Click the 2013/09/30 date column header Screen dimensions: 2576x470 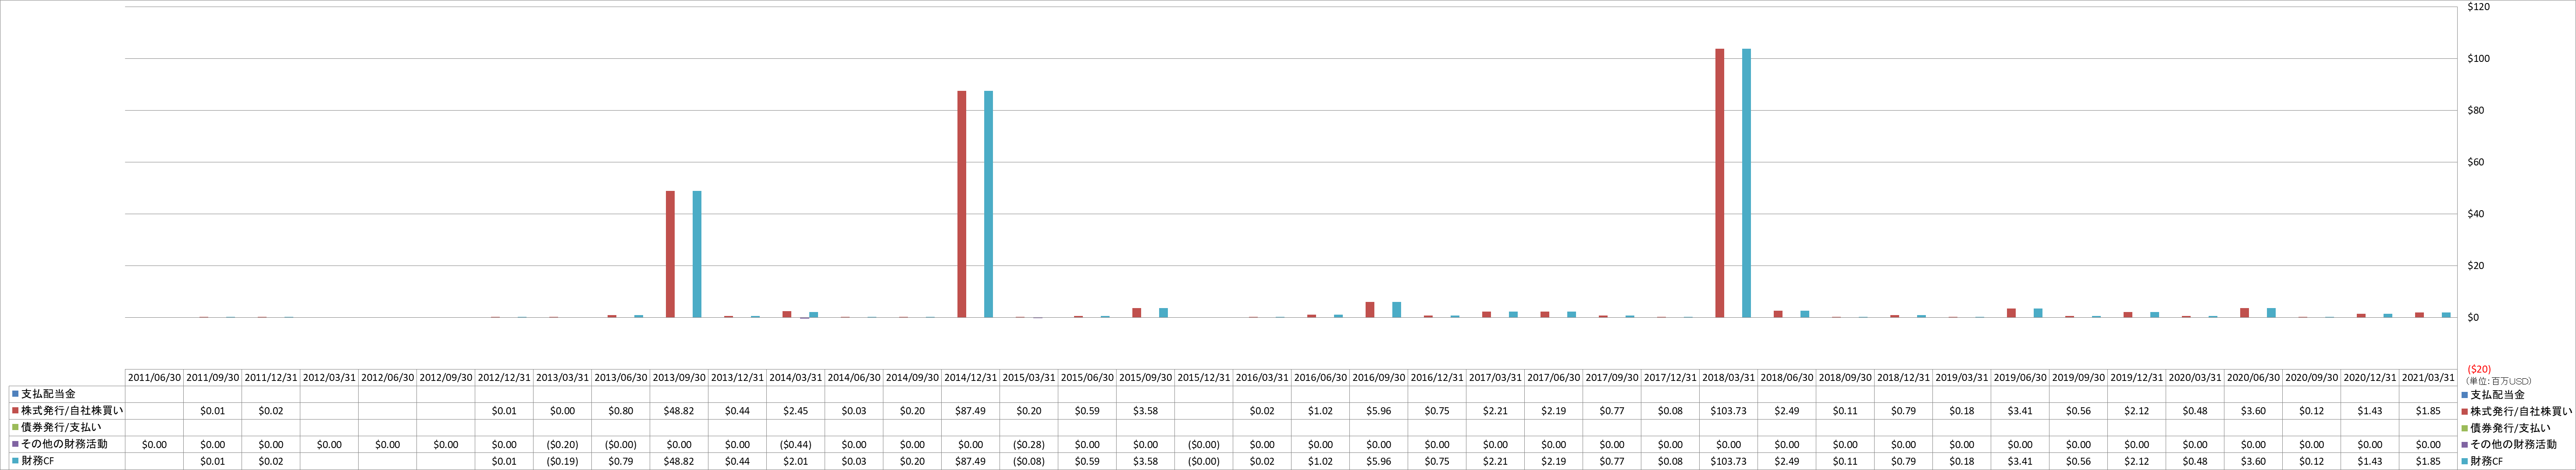(x=679, y=378)
